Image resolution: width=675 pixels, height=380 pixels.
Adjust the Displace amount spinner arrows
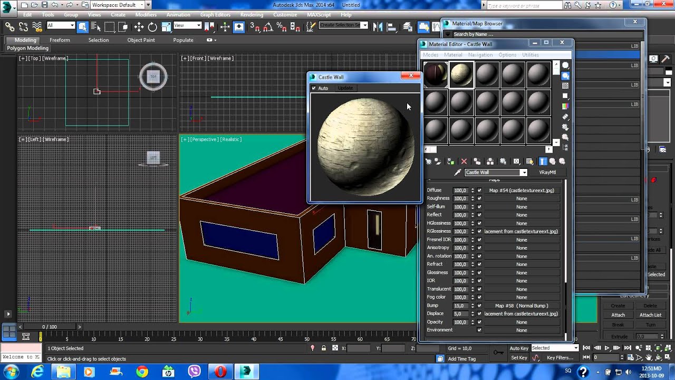tap(472, 313)
